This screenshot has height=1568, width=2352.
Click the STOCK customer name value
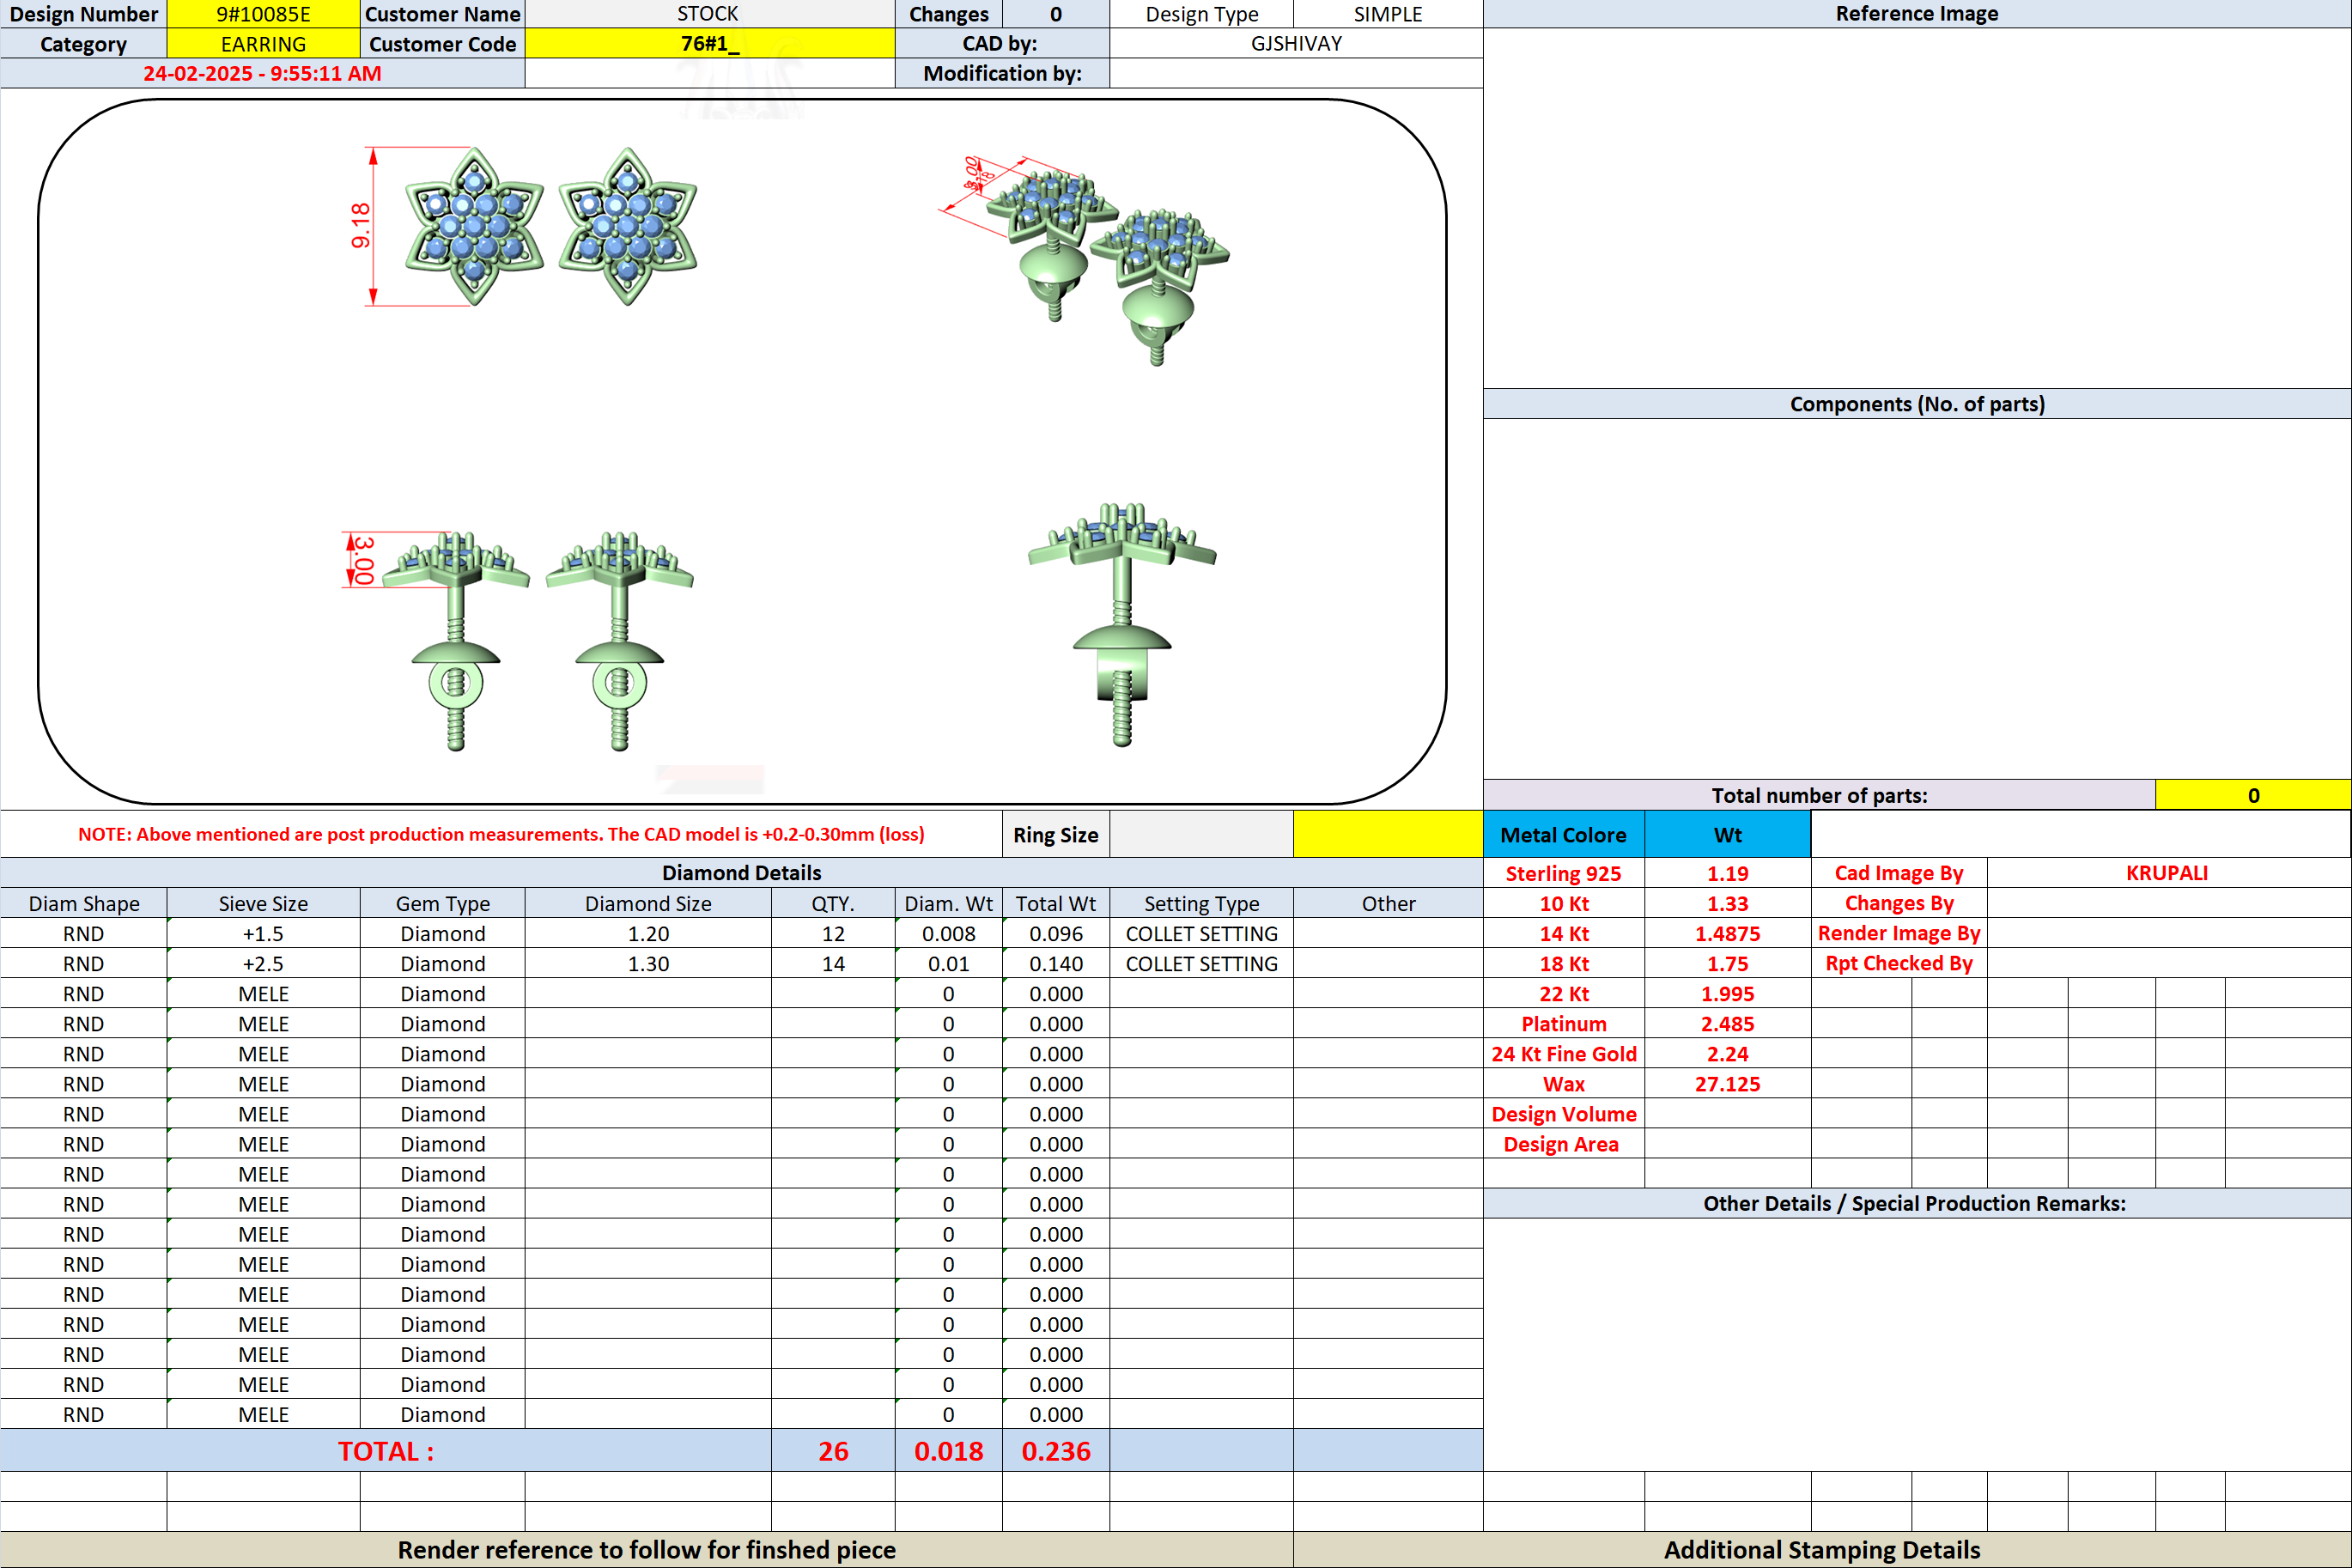[709, 14]
